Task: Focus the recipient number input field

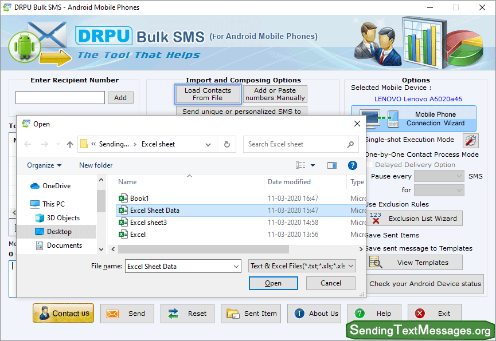Action: tap(60, 98)
